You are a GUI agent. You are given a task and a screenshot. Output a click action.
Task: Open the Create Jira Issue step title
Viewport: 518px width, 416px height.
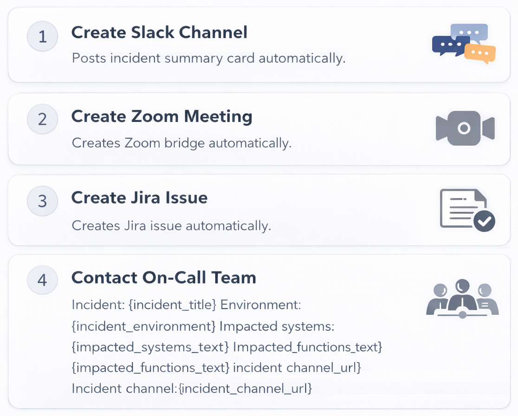point(139,198)
